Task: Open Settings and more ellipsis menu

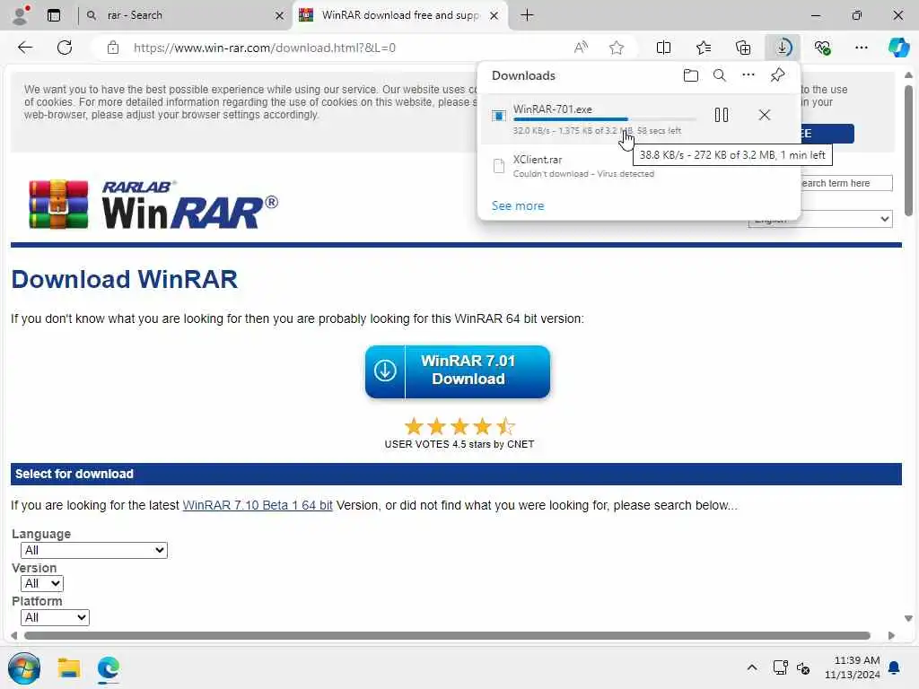Action: pyautogui.click(x=861, y=48)
